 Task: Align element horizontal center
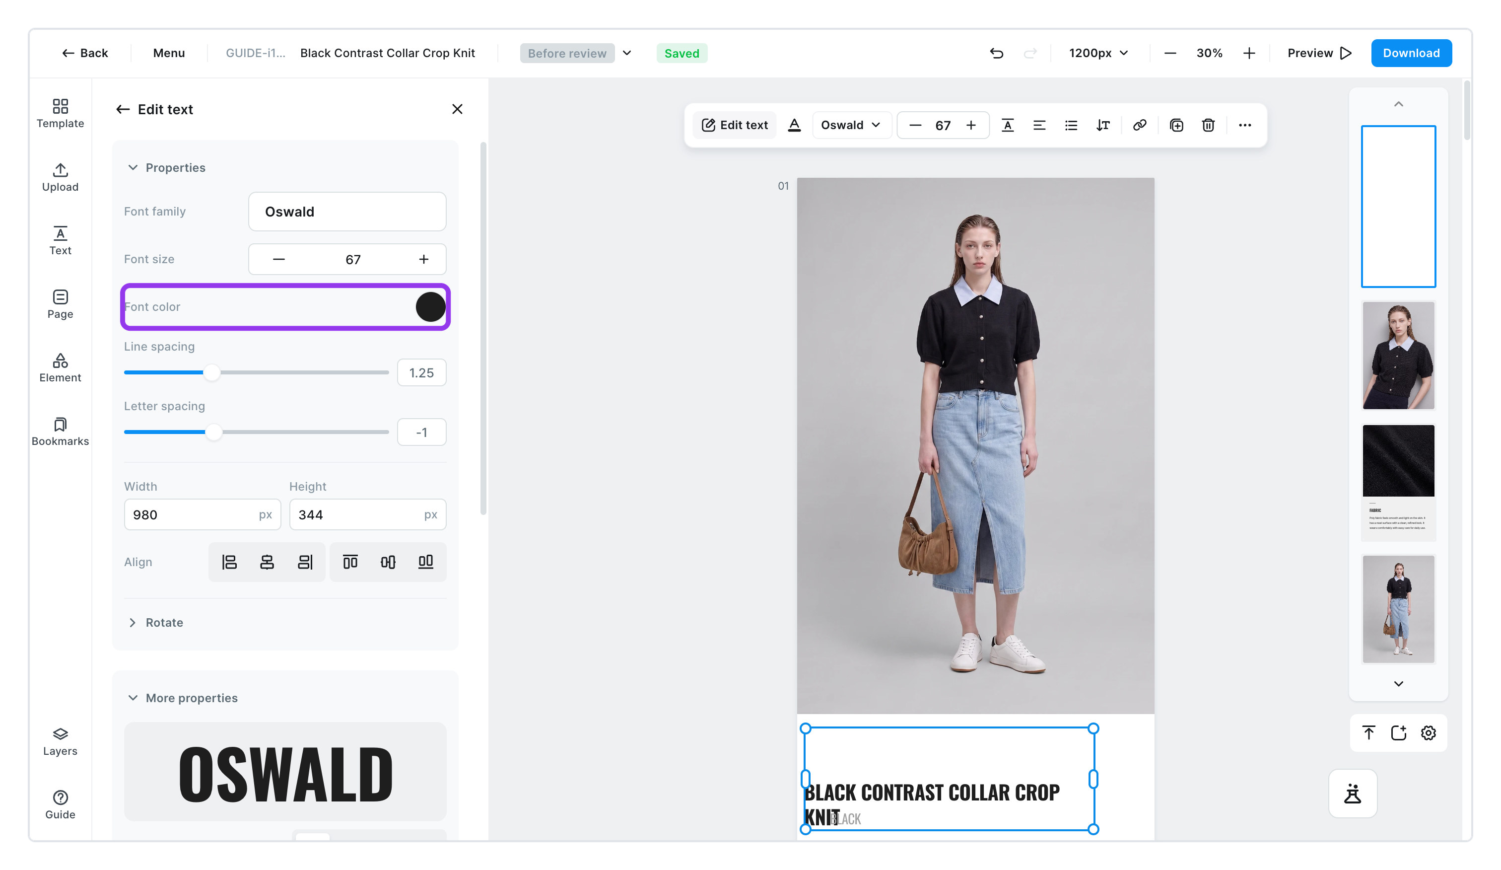tap(267, 562)
